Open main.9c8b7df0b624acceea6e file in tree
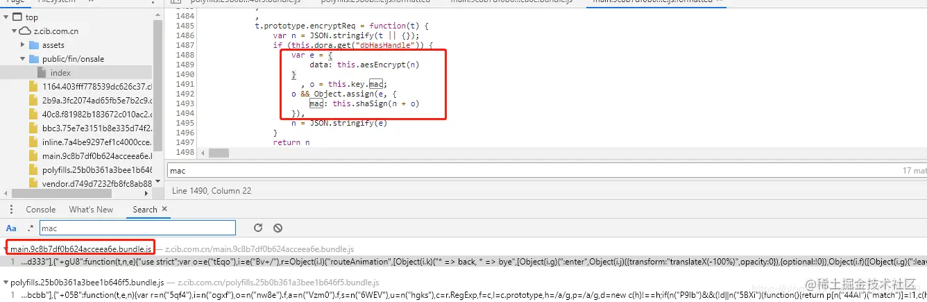927x302 pixels. [x=96, y=156]
